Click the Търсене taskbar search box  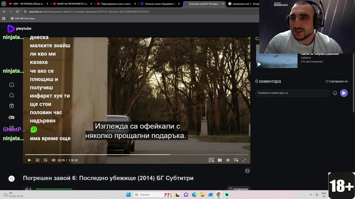153,195
